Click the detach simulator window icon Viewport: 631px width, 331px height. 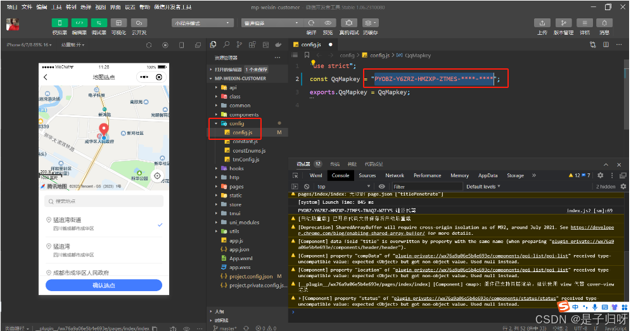tap(198, 45)
